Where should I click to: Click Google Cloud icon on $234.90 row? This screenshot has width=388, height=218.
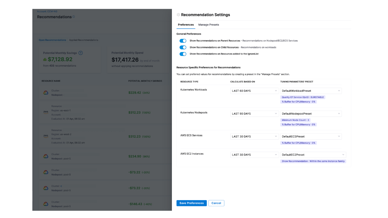tap(46, 156)
